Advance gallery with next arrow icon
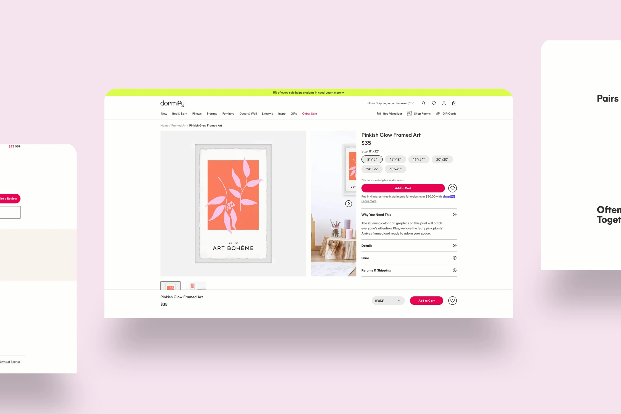The width and height of the screenshot is (621, 414). (x=349, y=204)
